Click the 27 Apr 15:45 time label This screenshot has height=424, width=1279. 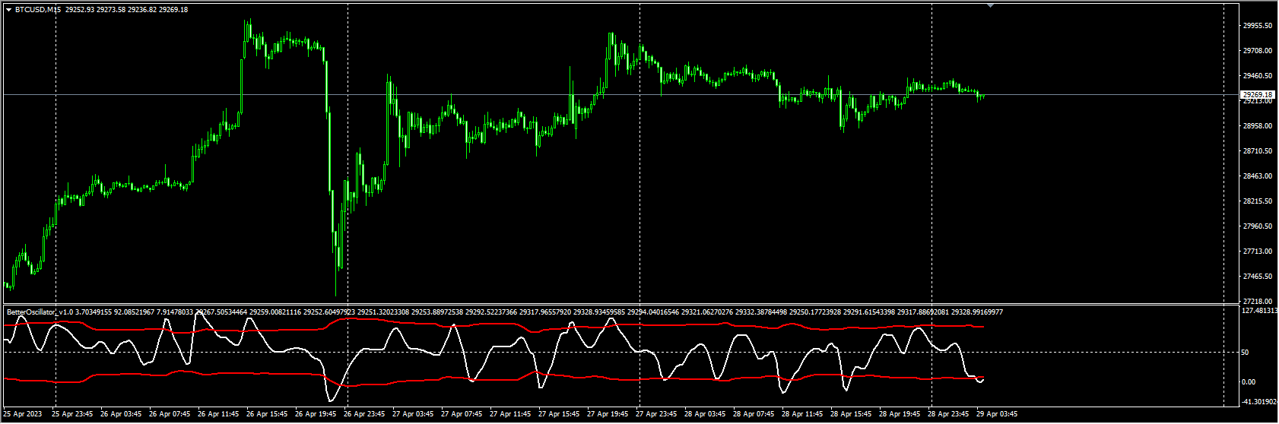point(559,414)
